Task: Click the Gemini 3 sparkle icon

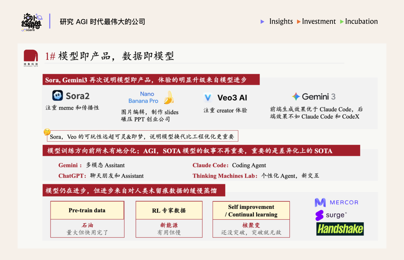Action: [x=296, y=96]
